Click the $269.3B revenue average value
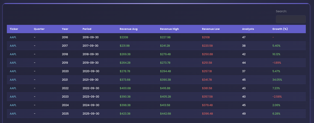The image size is (314, 123). click(125, 54)
